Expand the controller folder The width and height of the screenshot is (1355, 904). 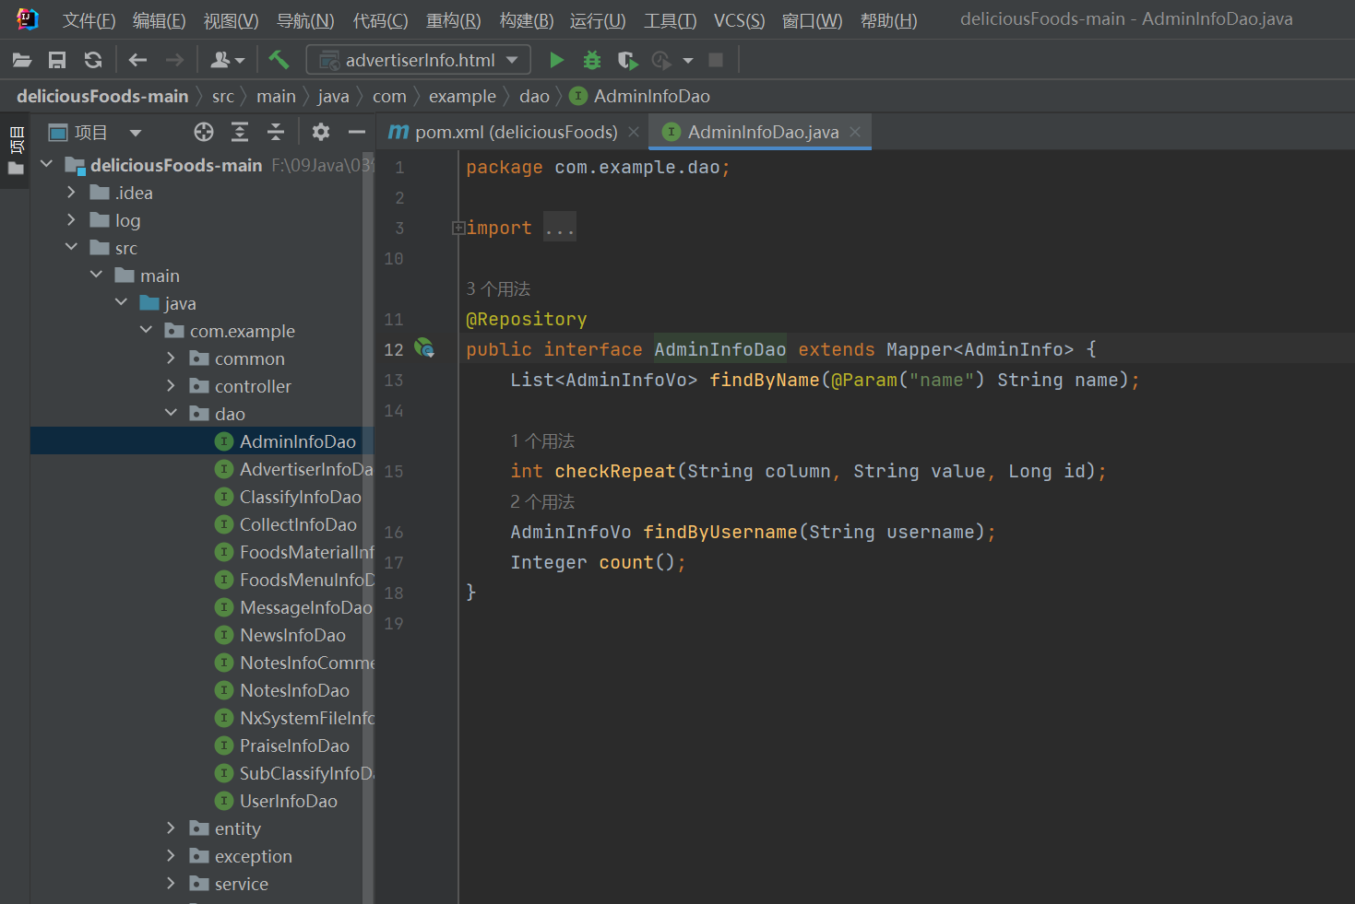pyautogui.click(x=171, y=385)
